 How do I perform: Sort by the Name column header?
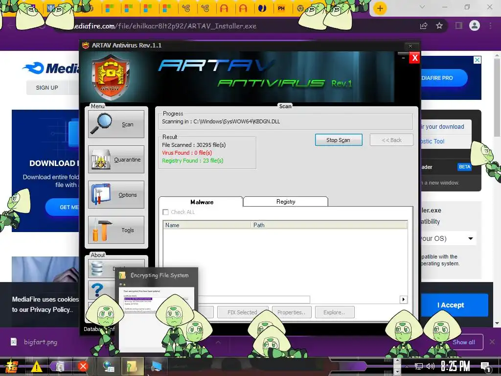click(x=207, y=225)
